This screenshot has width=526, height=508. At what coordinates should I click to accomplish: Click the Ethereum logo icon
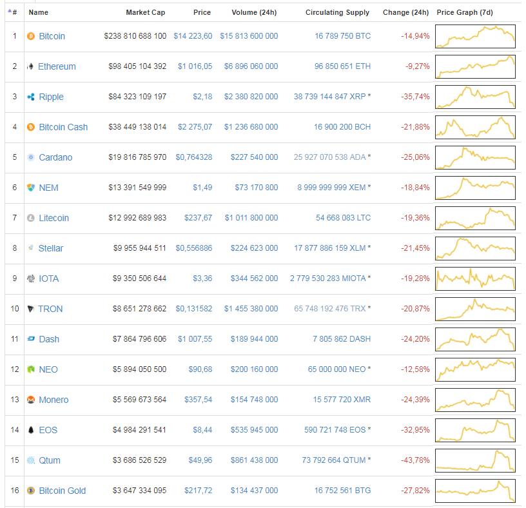click(30, 66)
